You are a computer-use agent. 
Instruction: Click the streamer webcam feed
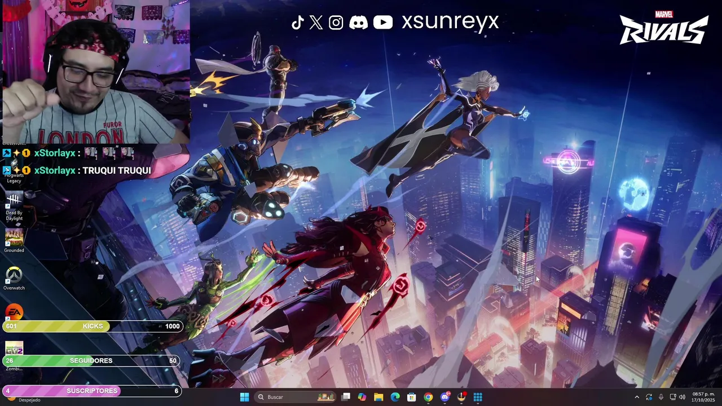pyautogui.click(x=95, y=72)
